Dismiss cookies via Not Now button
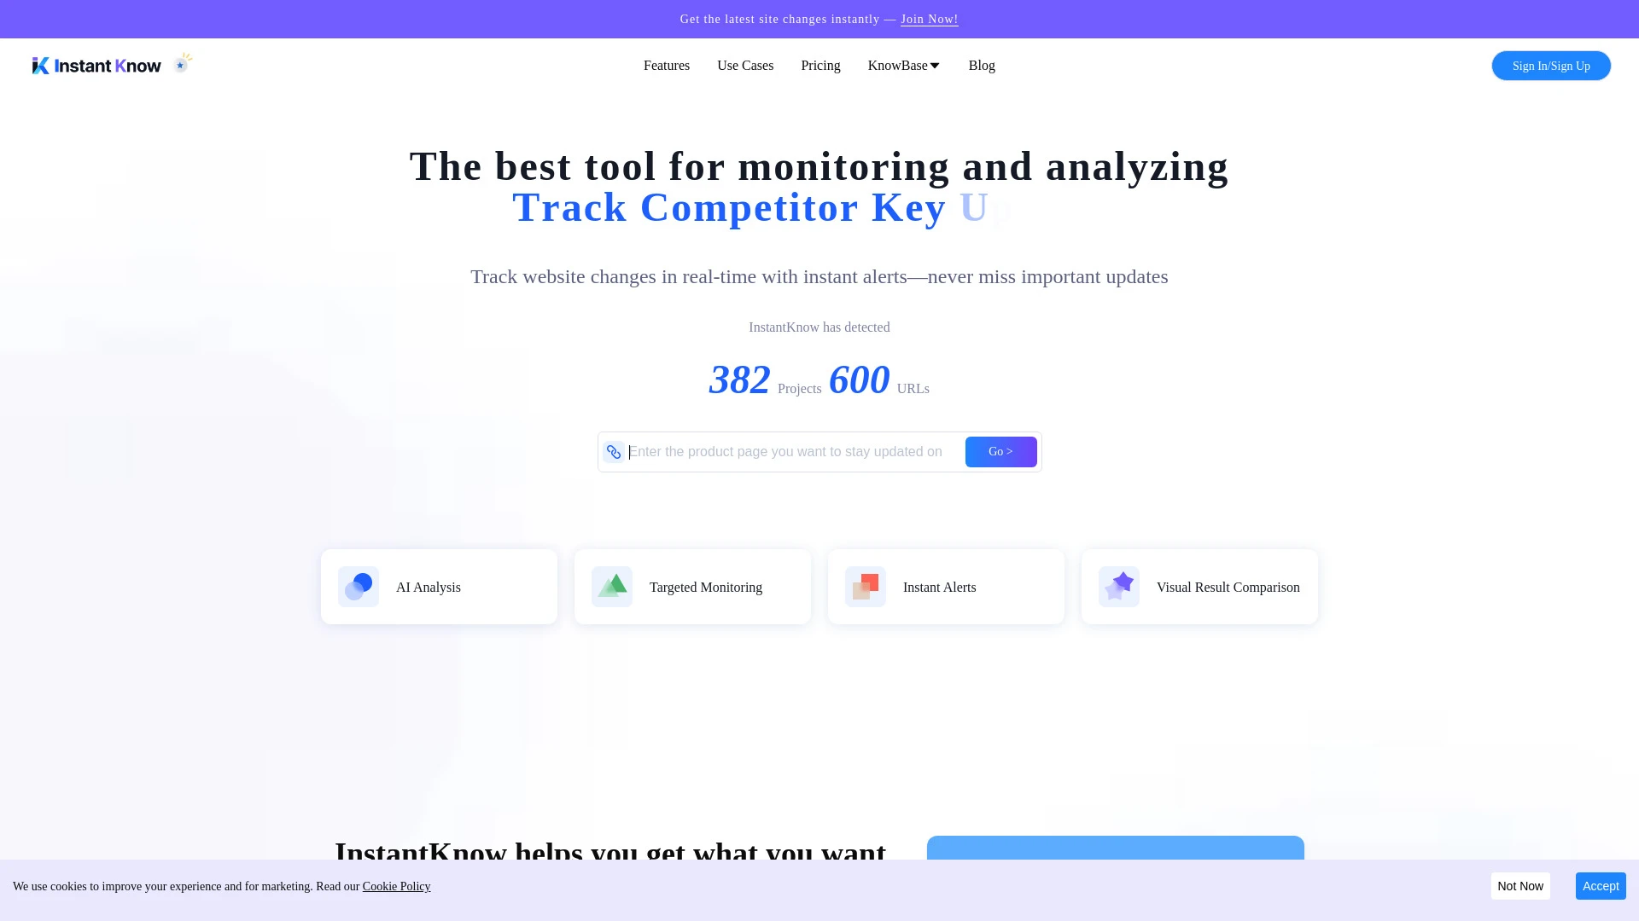The image size is (1639, 921). coord(1521,886)
